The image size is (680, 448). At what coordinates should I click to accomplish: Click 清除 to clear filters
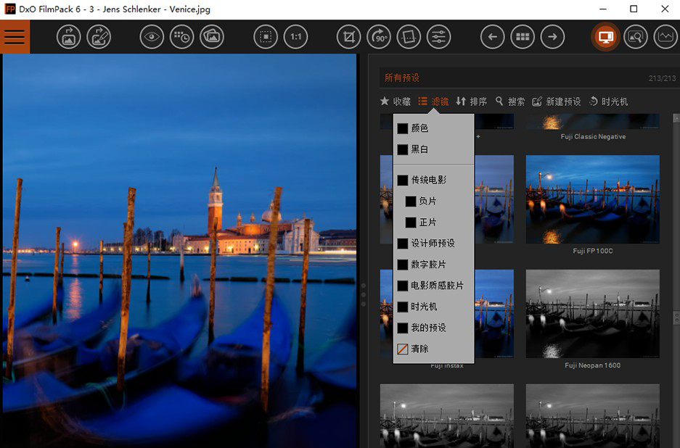coord(413,349)
